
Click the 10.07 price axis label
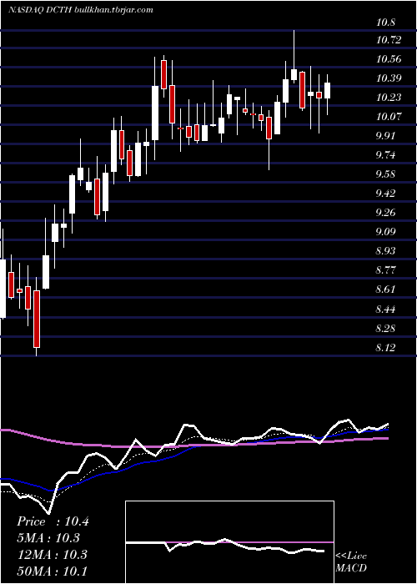click(389, 116)
